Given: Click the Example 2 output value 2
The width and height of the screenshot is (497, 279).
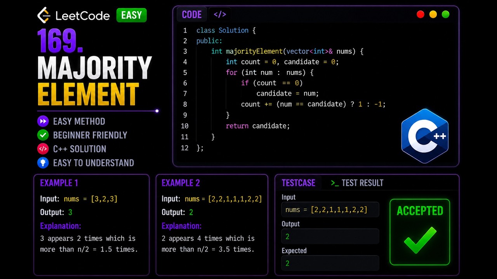Looking at the screenshot, I should 191,212.
